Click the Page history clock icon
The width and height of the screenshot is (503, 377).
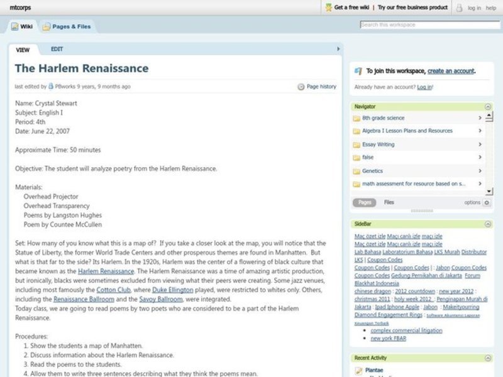tap(302, 86)
